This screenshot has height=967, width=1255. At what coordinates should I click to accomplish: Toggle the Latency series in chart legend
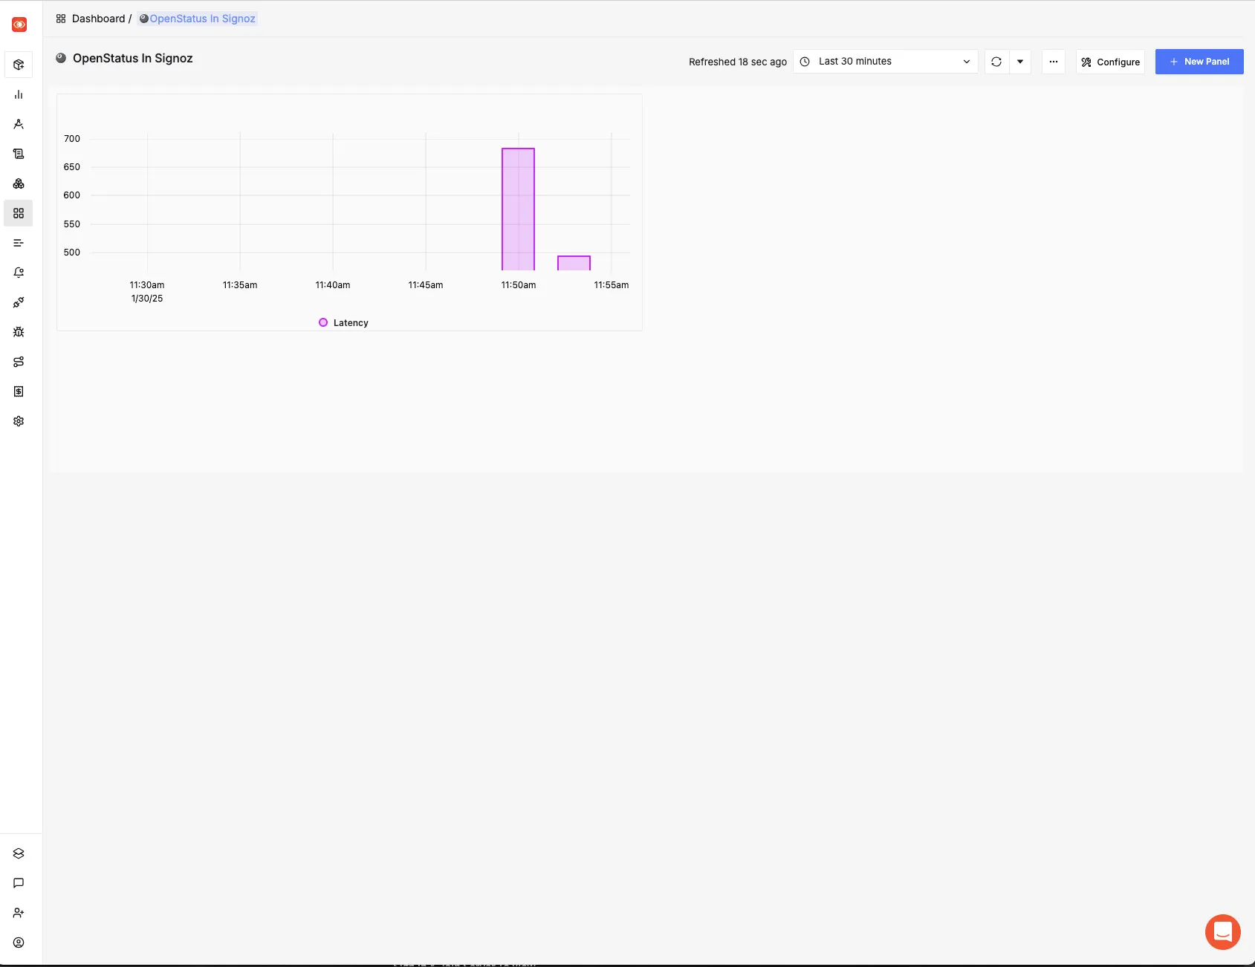click(343, 322)
